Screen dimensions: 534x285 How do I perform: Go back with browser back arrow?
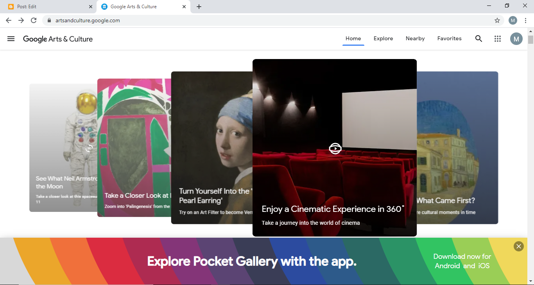[x=9, y=20]
